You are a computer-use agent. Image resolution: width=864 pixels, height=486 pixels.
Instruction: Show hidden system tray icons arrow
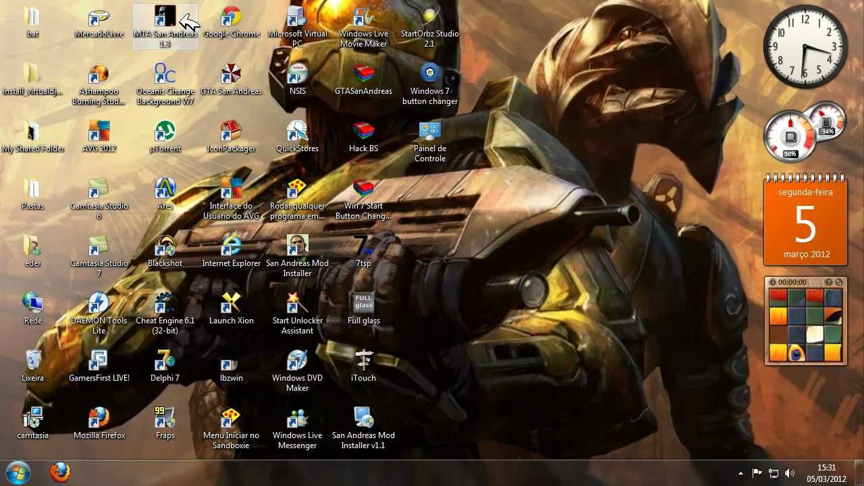[740, 473]
